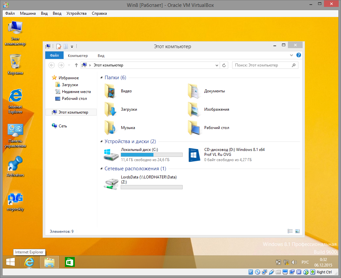Select the Корзина desktop icon
341x278 pixels.
[15, 65]
